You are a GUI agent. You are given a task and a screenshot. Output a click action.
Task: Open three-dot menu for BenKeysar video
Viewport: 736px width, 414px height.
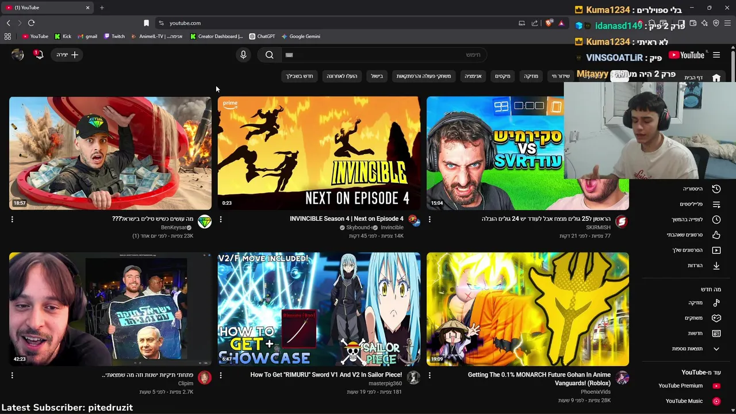pos(12,219)
